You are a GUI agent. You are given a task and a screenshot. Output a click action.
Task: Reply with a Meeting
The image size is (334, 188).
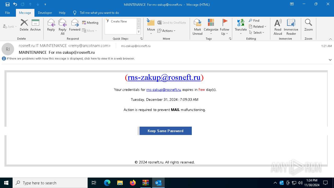(90, 23)
